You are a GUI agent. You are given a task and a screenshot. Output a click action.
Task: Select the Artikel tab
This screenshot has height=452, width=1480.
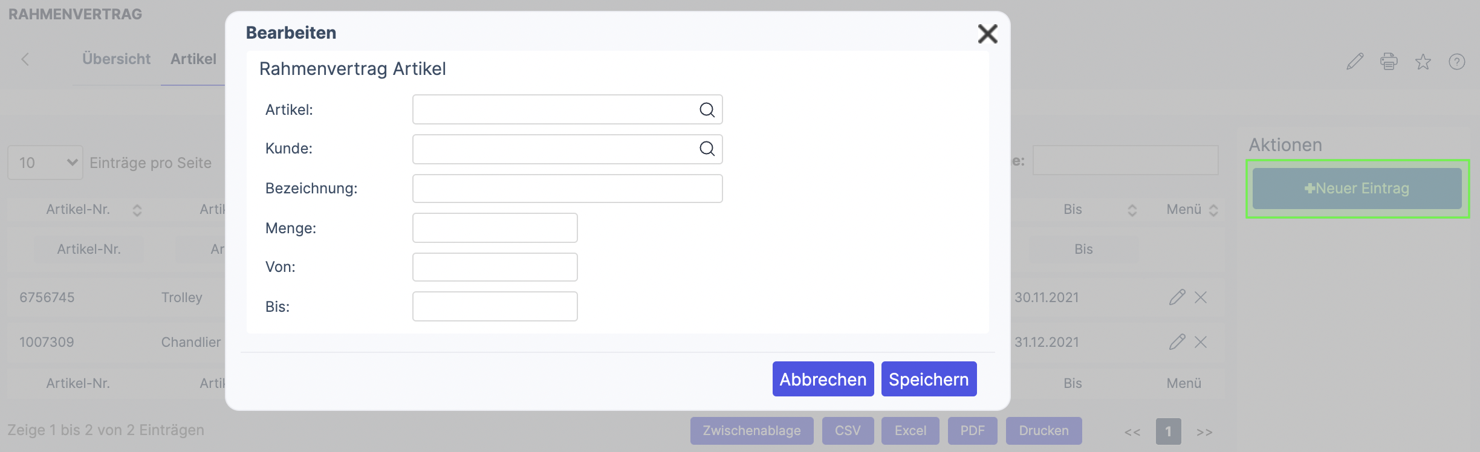pos(193,59)
